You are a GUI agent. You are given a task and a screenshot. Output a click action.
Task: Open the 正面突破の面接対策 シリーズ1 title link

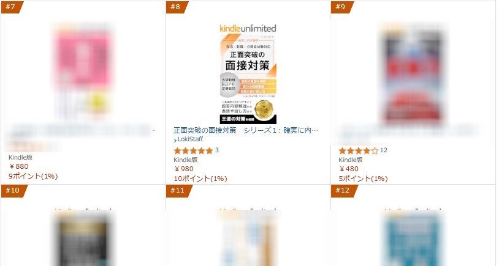pyautogui.click(x=246, y=130)
